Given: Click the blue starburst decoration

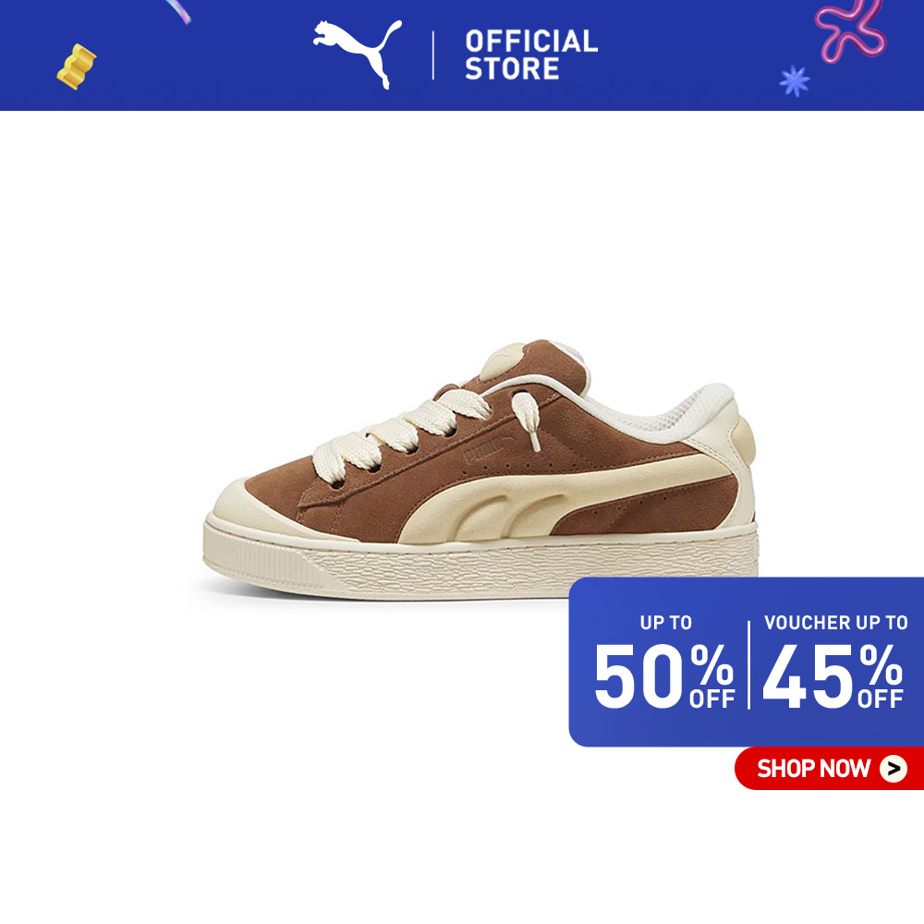Looking at the screenshot, I should click(x=795, y=80).
